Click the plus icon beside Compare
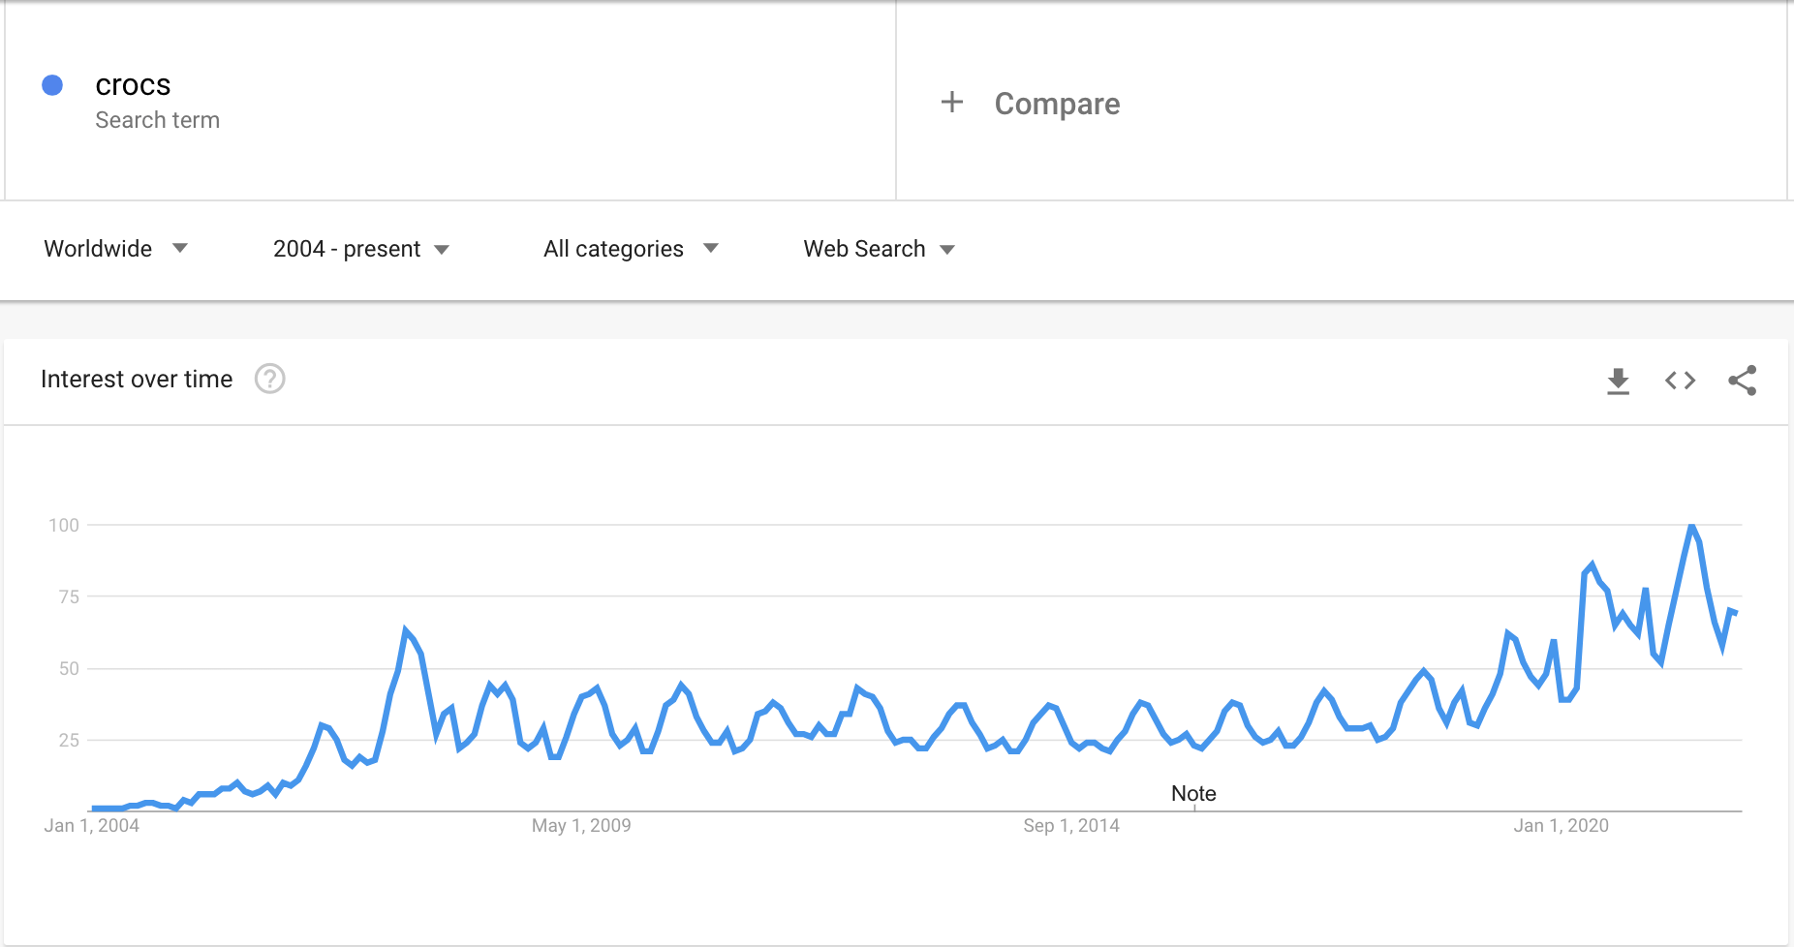 coord(952,102)
